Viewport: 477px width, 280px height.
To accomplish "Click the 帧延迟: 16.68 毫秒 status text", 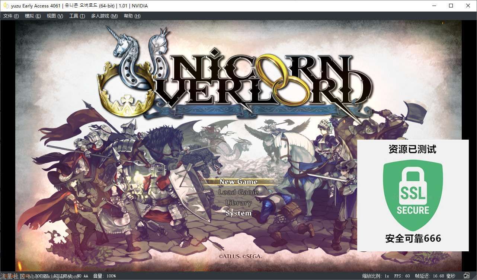I will coord(435,276).
